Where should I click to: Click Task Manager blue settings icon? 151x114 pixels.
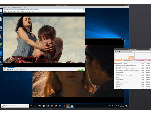(x=115, y=52)
